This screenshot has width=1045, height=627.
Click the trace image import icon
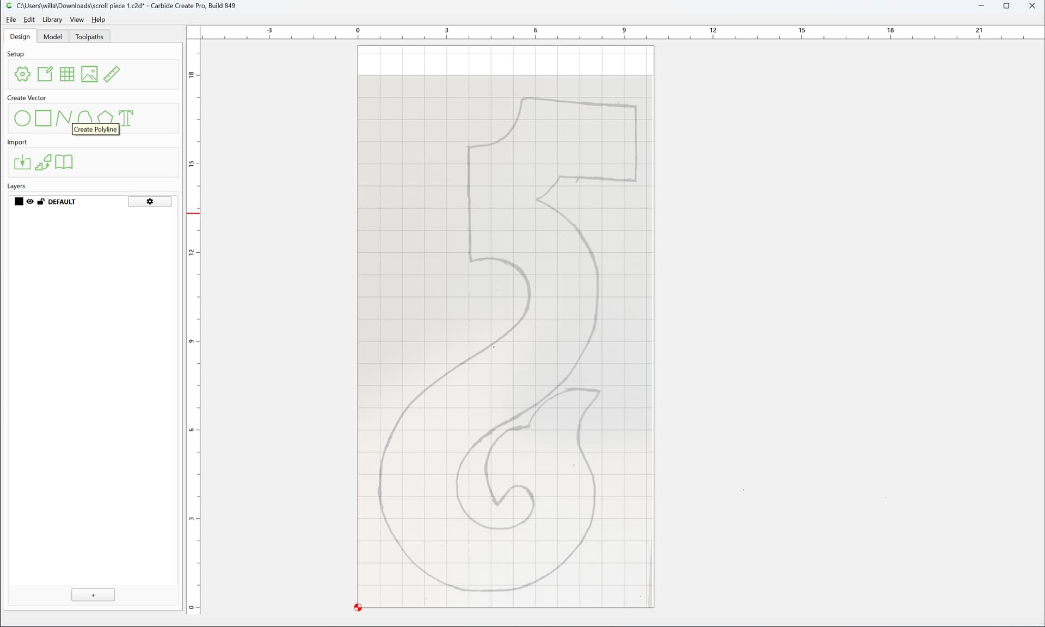[43, 162]
